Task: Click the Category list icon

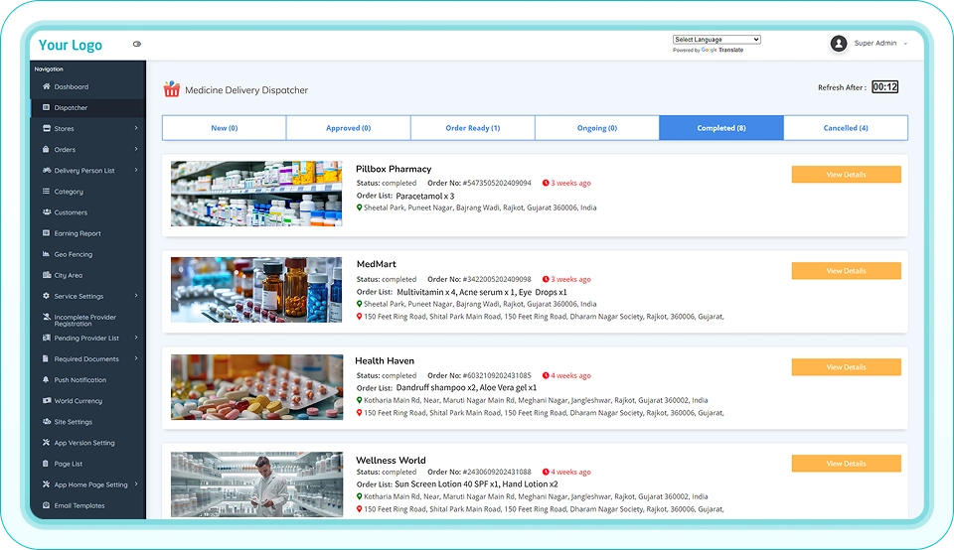Action: tap(47, 192)
